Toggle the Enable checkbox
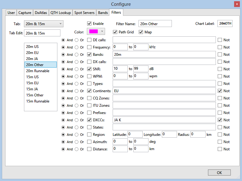This screenshot has width=242, height=181. (89, 24)
